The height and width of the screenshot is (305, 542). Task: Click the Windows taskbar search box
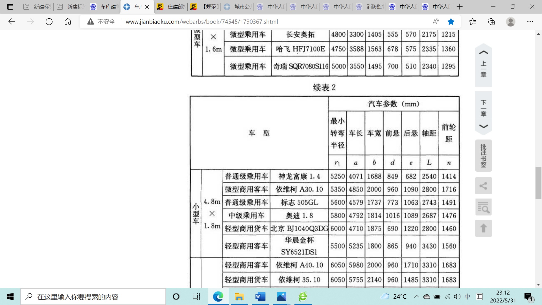[x=93, y=297]
